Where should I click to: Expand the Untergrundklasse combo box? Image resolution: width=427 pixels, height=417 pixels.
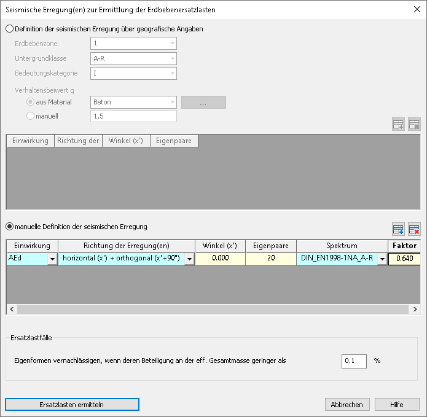(173, 59)
